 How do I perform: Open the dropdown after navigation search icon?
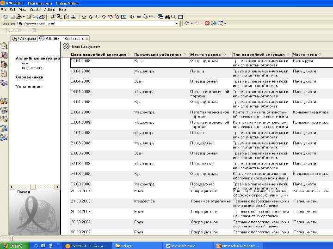pos(225,24)
